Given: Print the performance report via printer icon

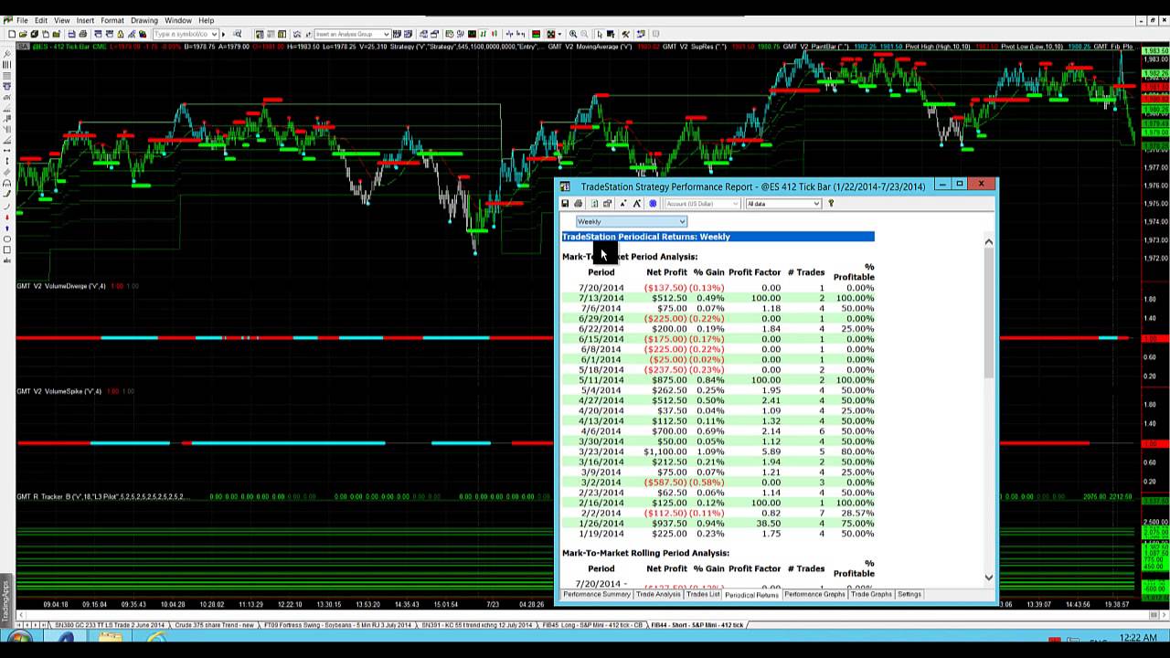Looking at the screenshot, I should point(578,204).
